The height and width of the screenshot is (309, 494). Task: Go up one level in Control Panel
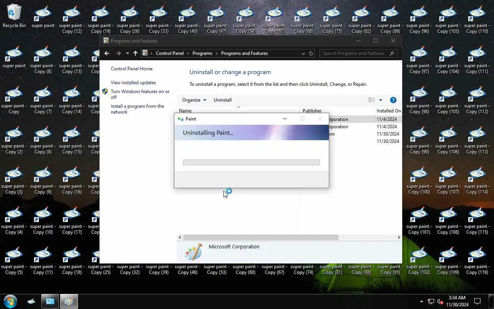coord(135,53)
